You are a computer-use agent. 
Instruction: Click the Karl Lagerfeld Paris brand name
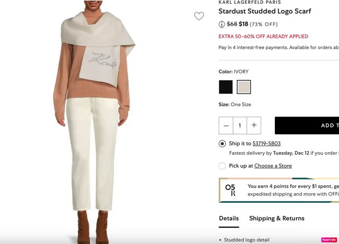pyautogui.click(x=249, y=2)
